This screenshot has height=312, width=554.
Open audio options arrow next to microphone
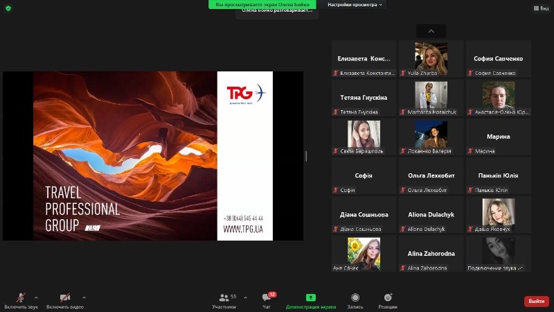[36, 298]
